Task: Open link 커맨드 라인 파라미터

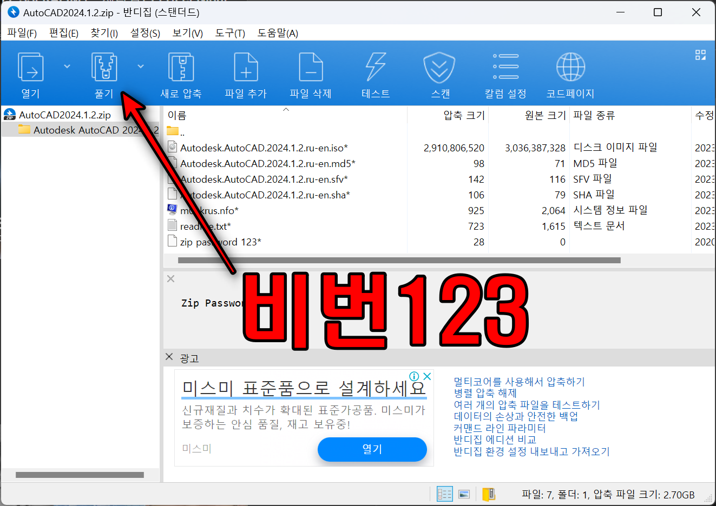Action: [500, 428]
